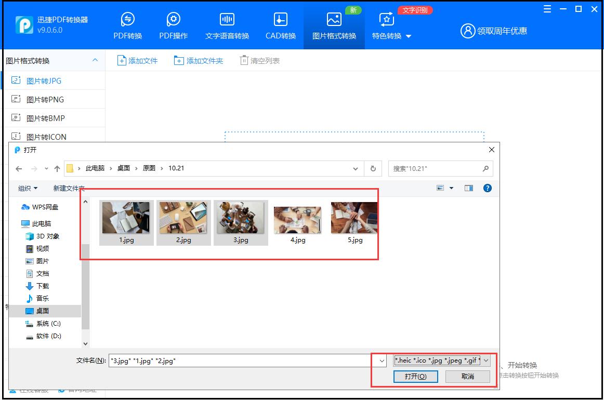Image resolution: width=604 pixels, height=400 pixels.
Task: Select 下载 folder in tree
Action: point(37,286)
